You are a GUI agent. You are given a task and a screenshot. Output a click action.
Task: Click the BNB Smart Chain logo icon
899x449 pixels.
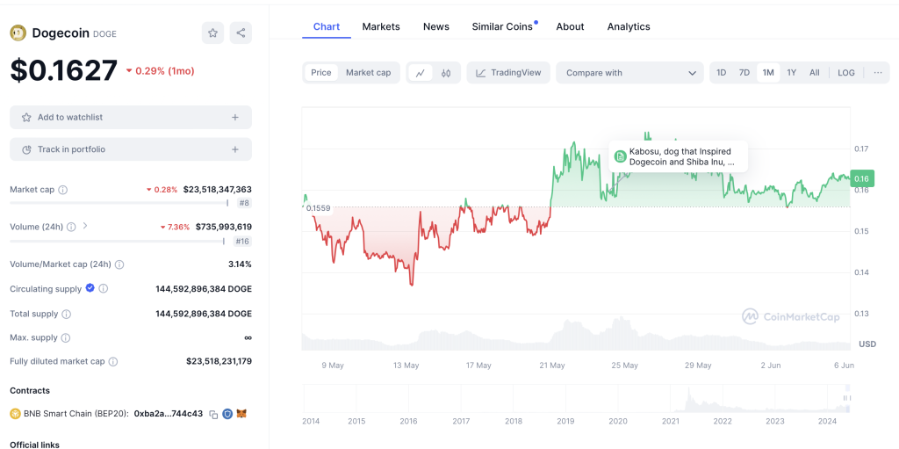pyautogui.click(x=14, y=413)
